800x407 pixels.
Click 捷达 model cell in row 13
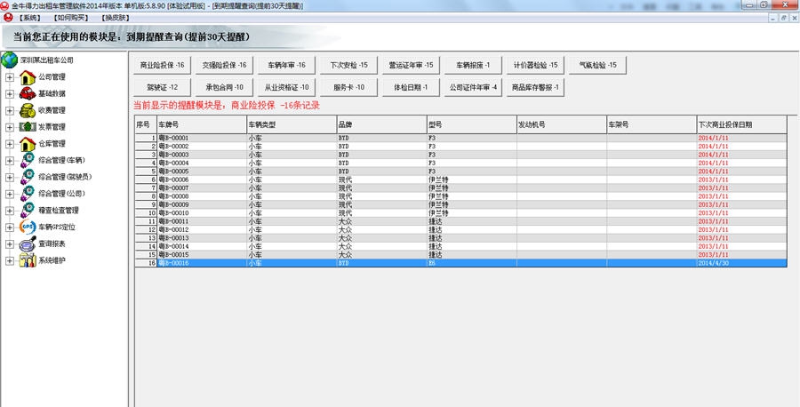point(471,238)
